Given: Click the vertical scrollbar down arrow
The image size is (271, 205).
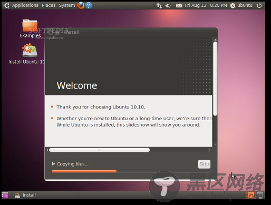Looking at the screenshot, I should point(215,144).
